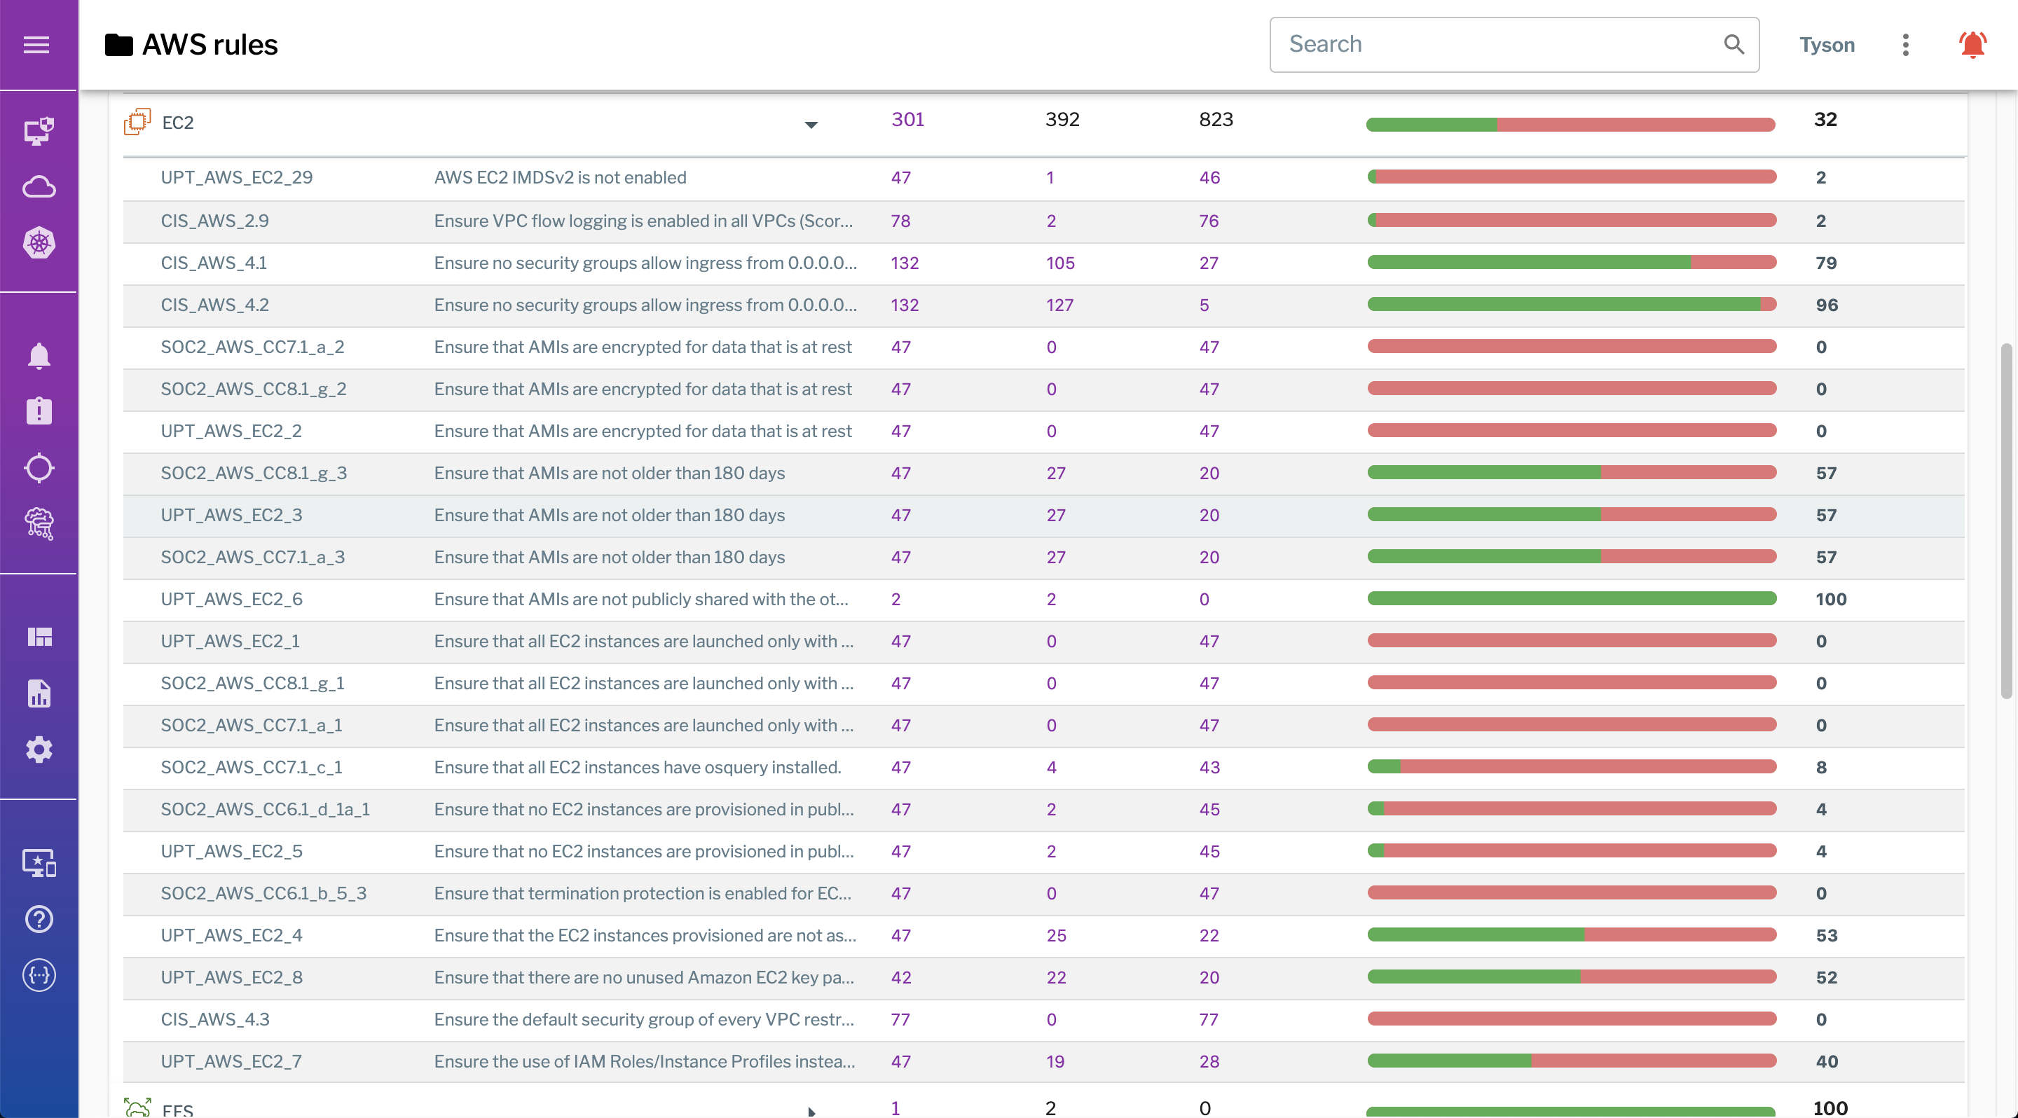The width and height of the screenshot is (2018, 1118).
Task: Click rule SOC2_AWS_CC7.1_a_1
Action: (x=252, y=726)
